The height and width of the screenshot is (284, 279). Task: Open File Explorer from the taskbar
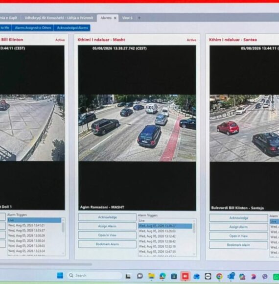pos(151,276)
